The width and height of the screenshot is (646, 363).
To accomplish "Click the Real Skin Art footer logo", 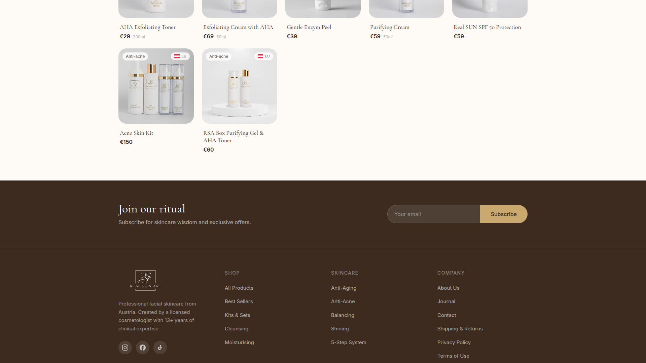I will pos(145,280).
